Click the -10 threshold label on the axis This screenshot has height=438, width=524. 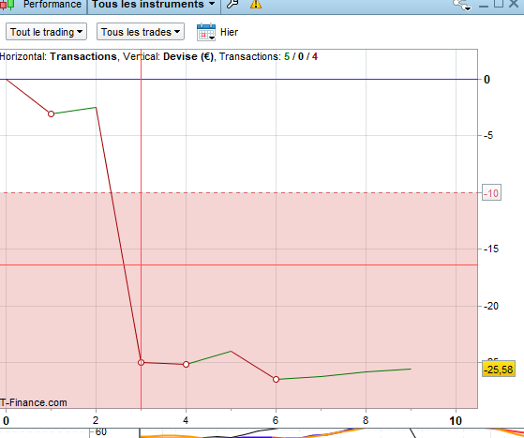(x=491, y=193)
